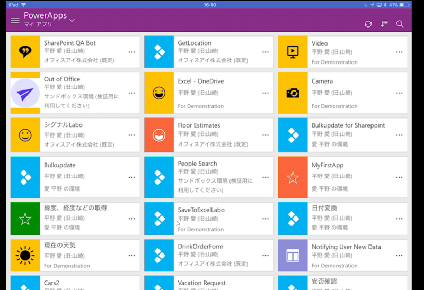Open the SharePoint QA Bot app icon
Screen dimensions: 424x290
[25, 52]
